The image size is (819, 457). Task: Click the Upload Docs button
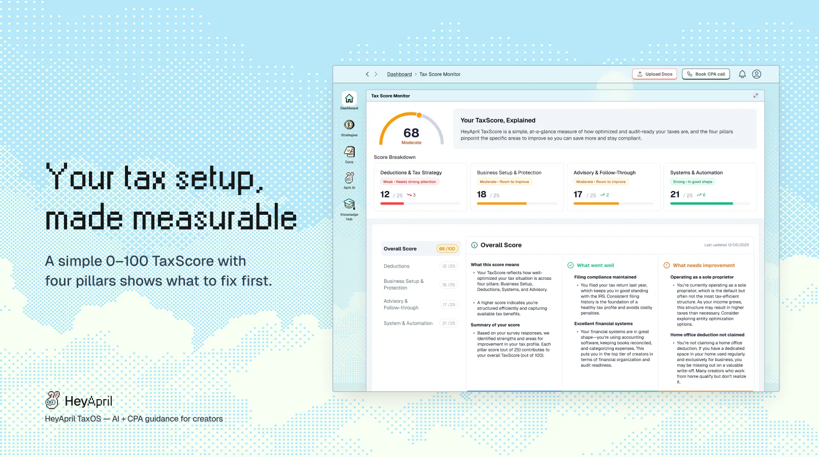(655, 74)
